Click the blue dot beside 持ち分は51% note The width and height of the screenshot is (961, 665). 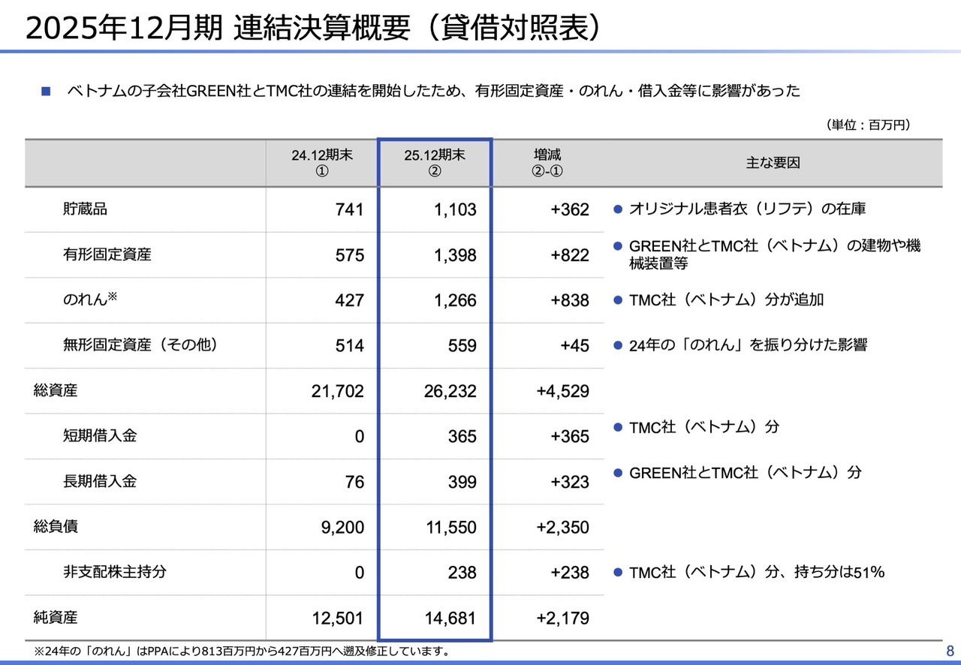pyautogui.click(x=618, y=572)
